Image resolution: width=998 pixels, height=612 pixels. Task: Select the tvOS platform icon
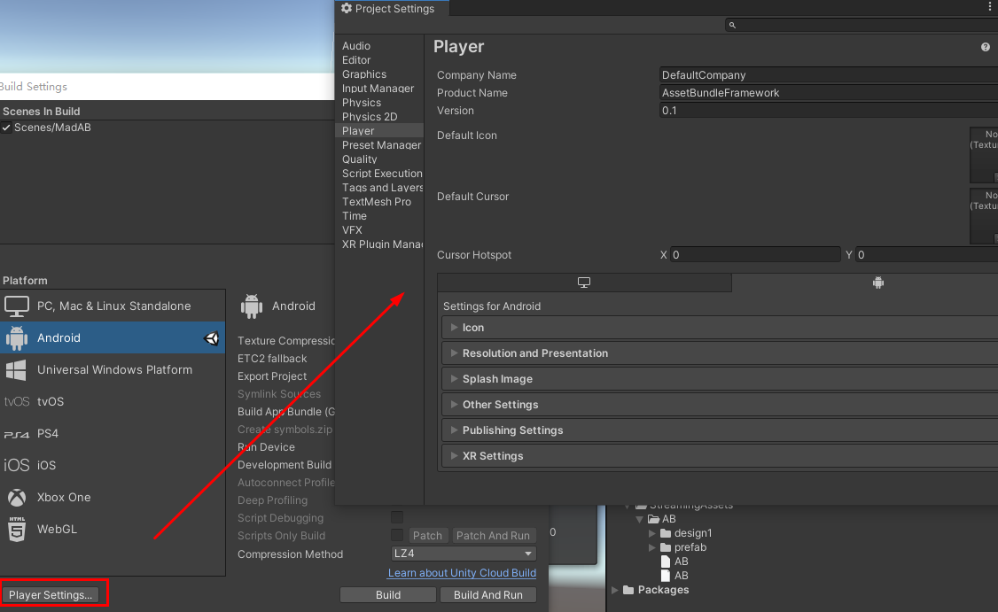tap(16, 401)
